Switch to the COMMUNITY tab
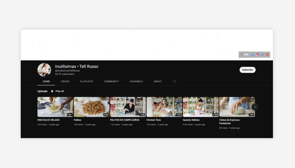Screen dimensions: 295x168 tap(111, 81)
